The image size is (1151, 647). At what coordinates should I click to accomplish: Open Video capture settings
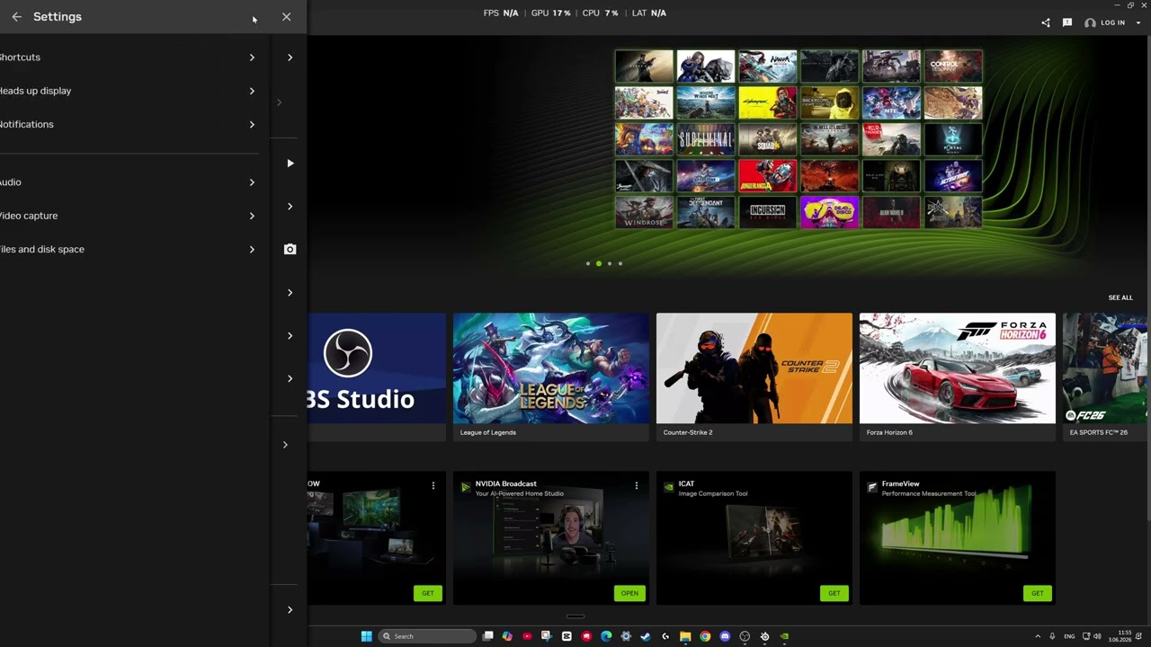[x=129, y=216]
